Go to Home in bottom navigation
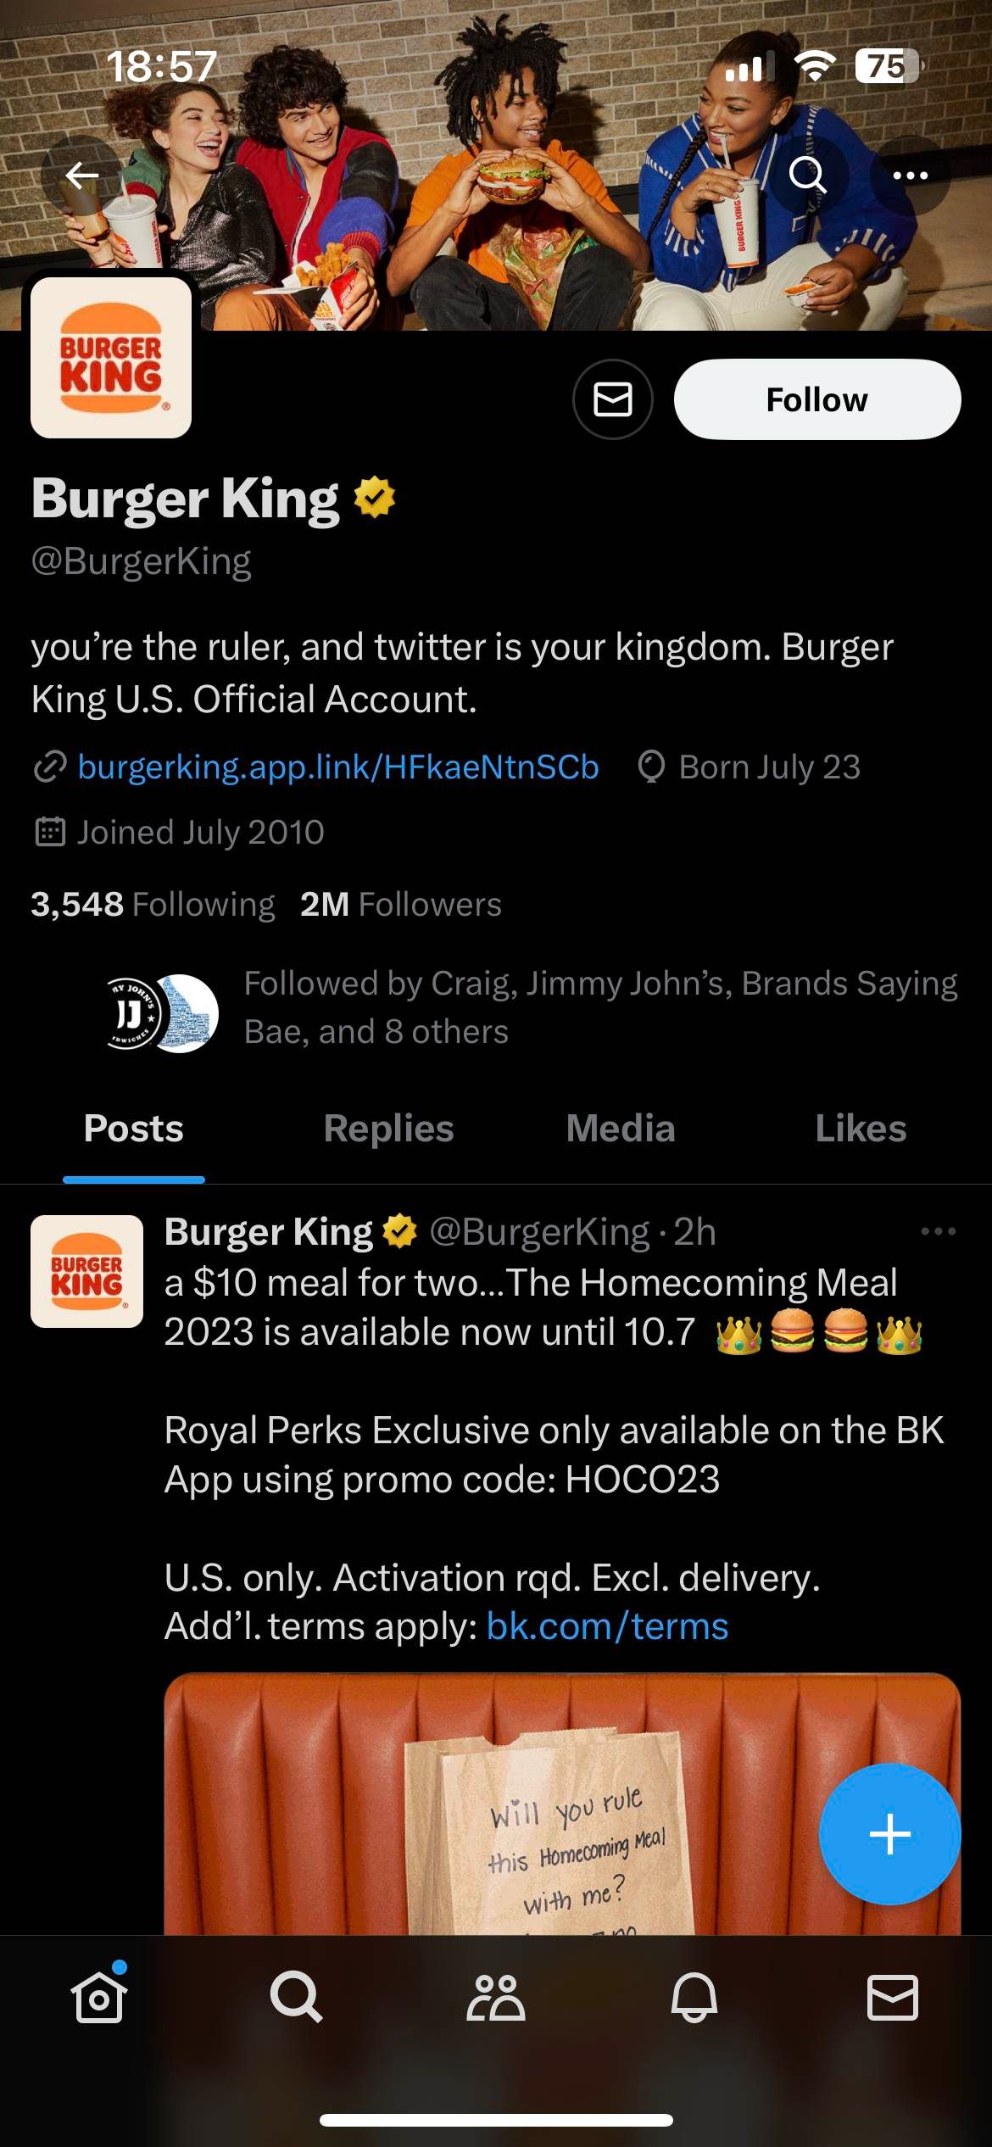This screenshot has width=992, height=2147. (99, 1997)
